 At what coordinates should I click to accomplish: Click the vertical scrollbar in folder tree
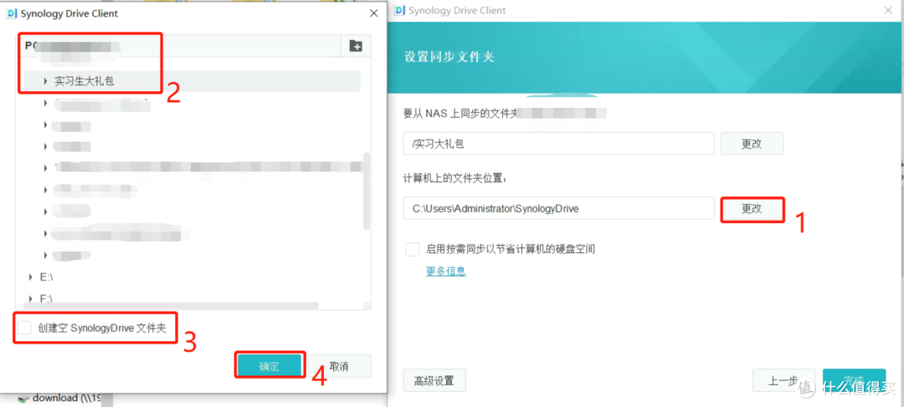tap(366, 191)
